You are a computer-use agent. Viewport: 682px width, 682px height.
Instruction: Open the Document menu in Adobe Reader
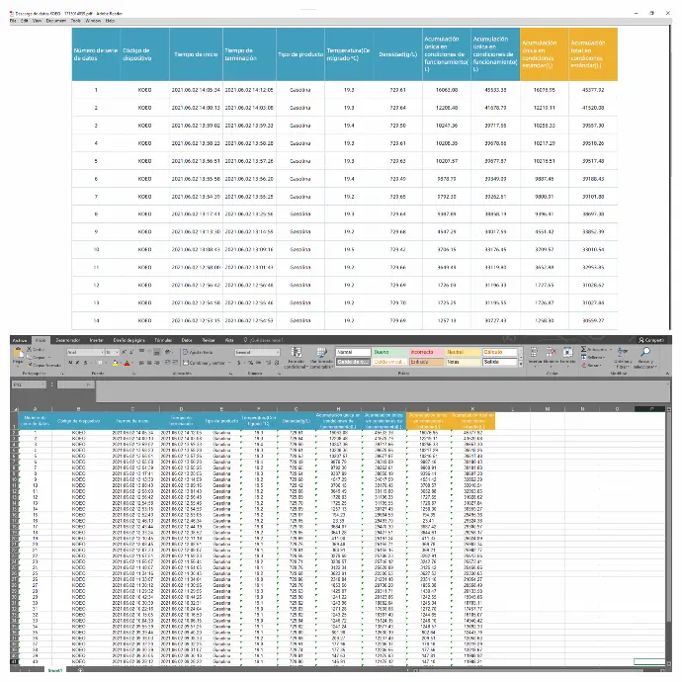pyautogui.click(x=56, y=21)
